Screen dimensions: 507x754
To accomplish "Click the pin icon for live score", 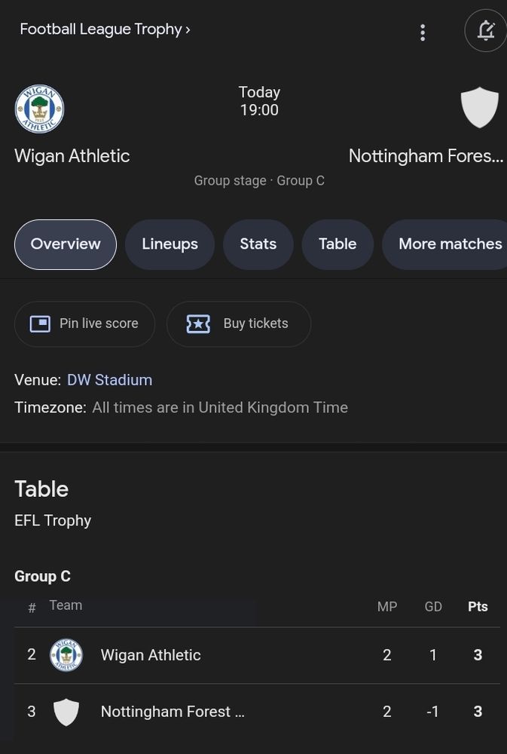I will pyautogui.click(x=40, y=323).
